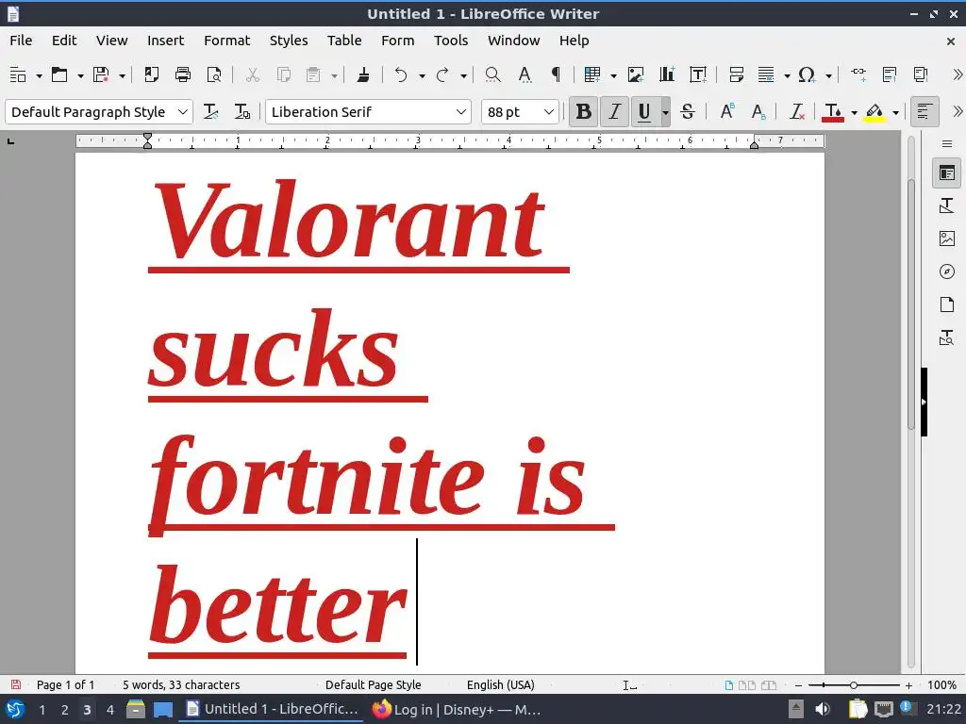Click the Open file folder icon

click(59, 75)
